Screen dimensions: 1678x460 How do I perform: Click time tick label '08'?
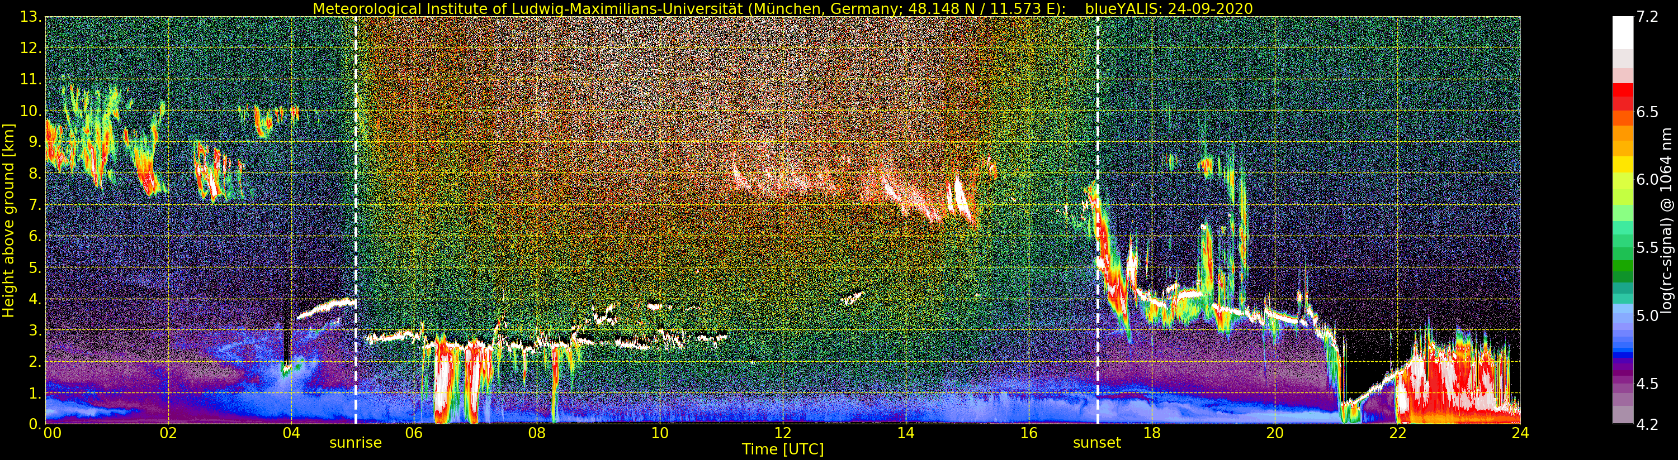[x=537, y=433]
